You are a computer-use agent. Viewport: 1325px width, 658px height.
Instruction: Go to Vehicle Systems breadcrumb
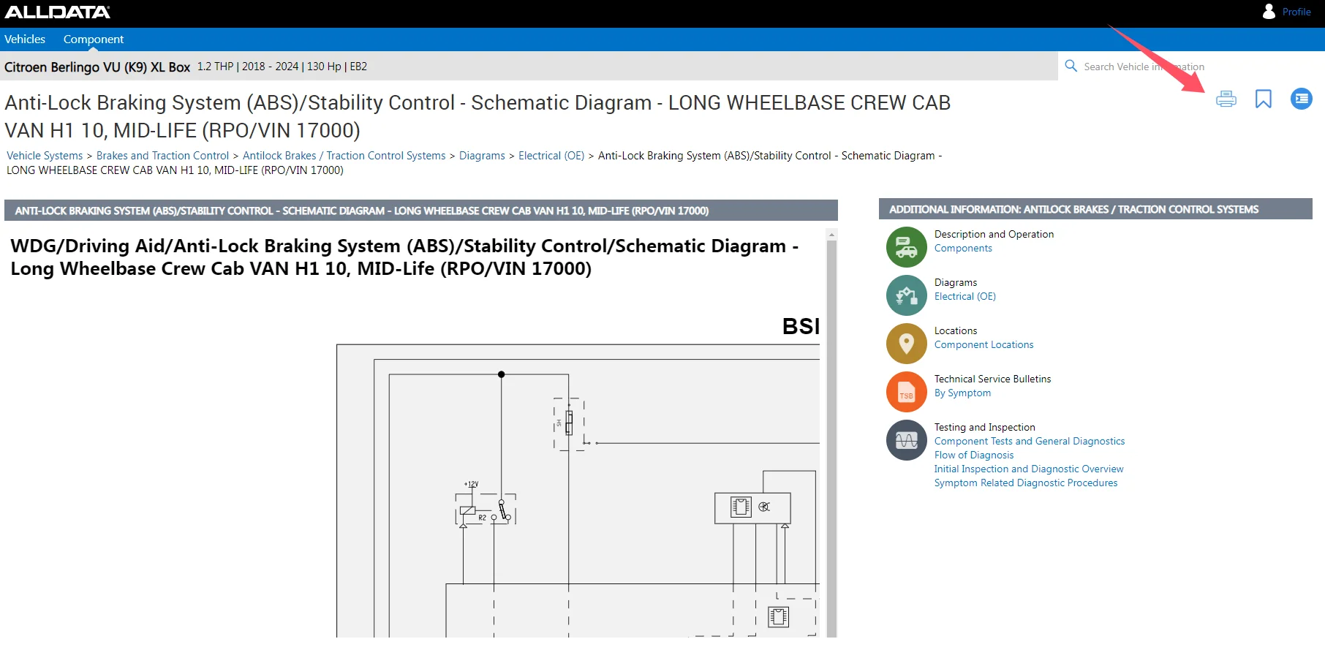pos(45,156)
